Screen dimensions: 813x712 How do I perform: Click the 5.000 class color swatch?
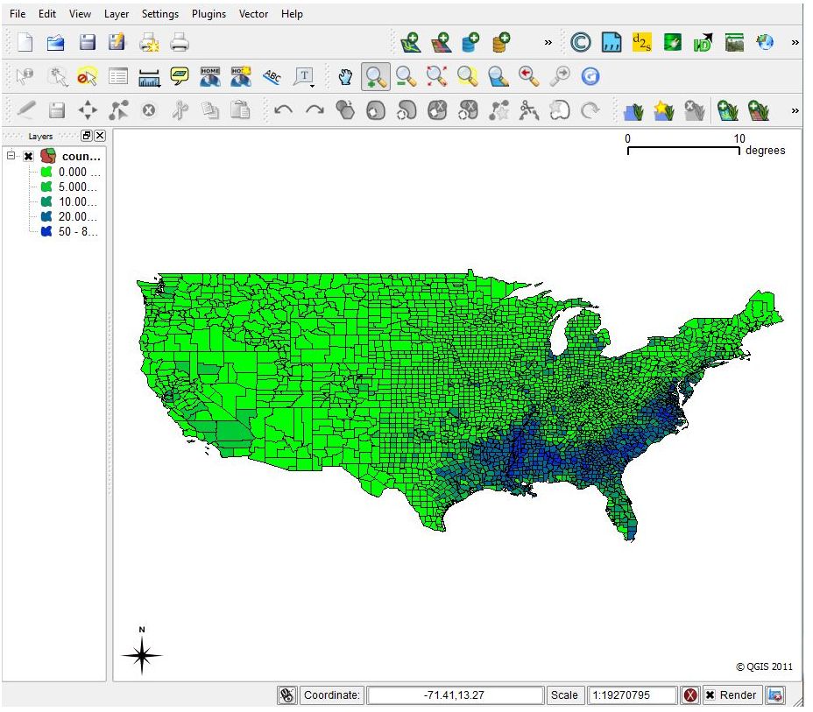(x=46, y=187)
